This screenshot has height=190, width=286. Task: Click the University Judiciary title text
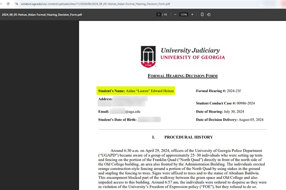click(x=190, y=50)
